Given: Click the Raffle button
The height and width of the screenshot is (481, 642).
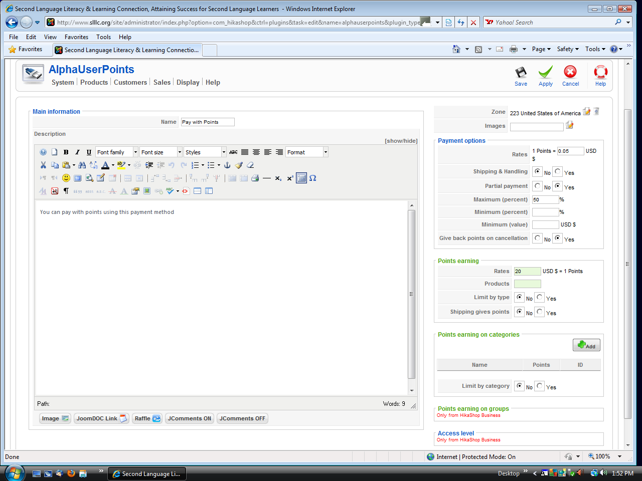Looking at the screenshot, I should 147,418.
